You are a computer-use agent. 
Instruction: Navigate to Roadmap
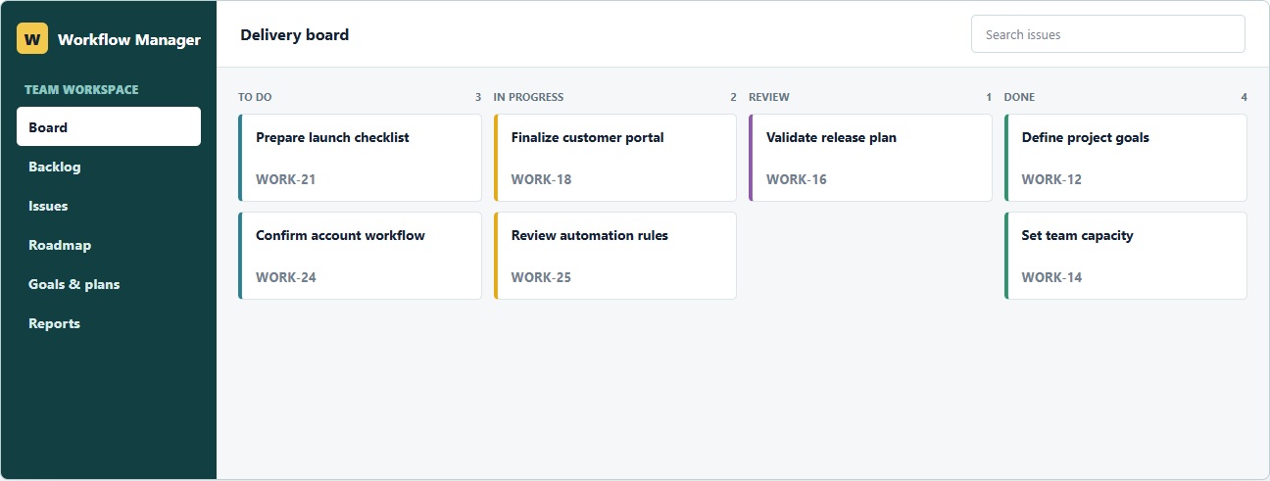109,245
